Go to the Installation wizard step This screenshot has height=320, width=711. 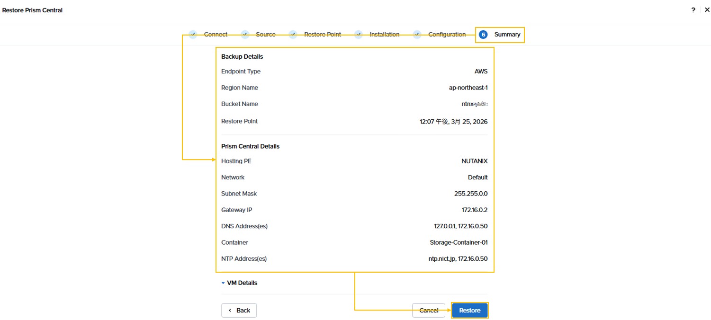point(384,35)
